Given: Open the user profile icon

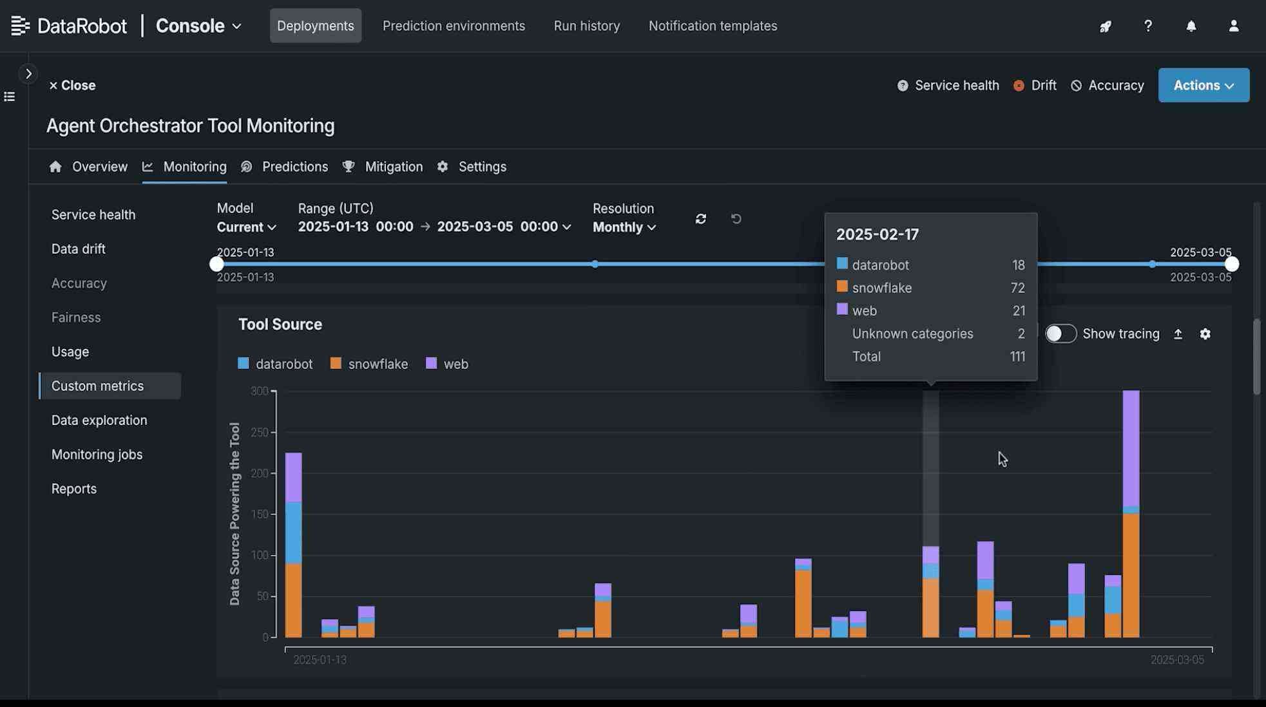Looking at the screenshot, I should coord(1233,26).
